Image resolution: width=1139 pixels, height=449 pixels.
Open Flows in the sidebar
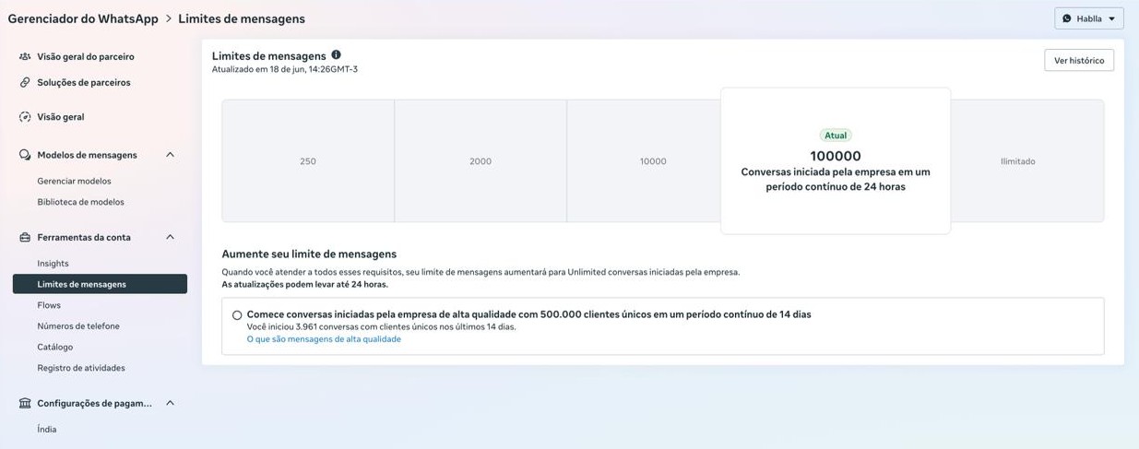coord(49,305)
